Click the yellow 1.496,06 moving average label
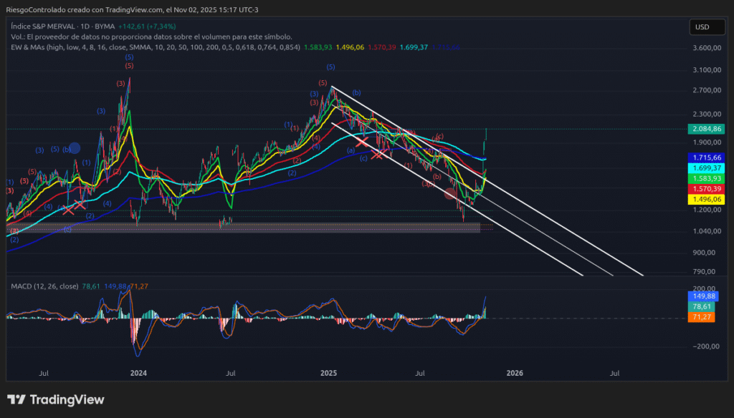Image resolution: width=734 pixels, height=418 pixels. (x=706, y=200)
